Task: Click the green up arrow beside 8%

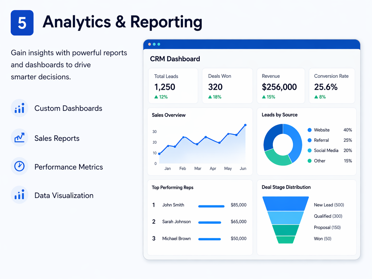Action: click(316, 97)
